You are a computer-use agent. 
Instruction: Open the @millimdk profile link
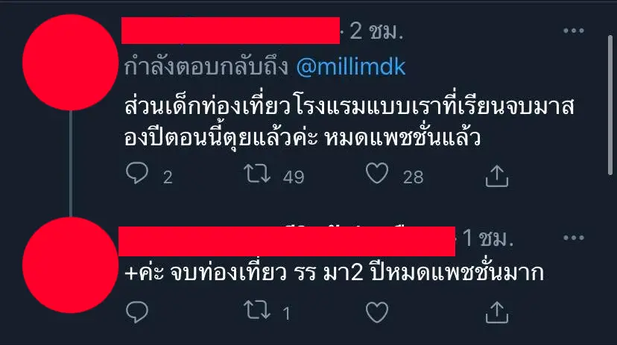click(351, 67)
